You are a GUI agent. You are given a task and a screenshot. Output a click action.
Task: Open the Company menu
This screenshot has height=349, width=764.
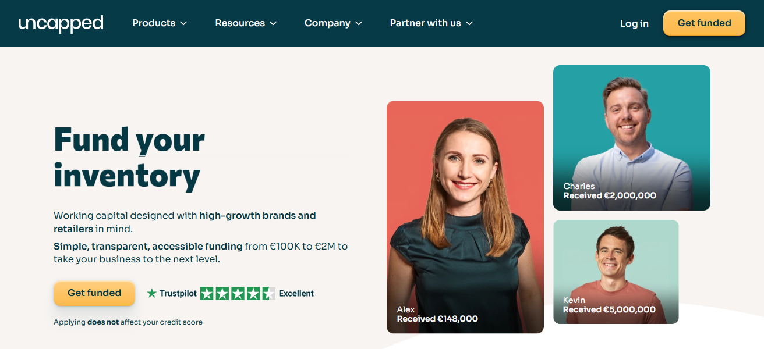point(327,23)
